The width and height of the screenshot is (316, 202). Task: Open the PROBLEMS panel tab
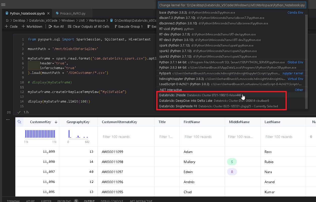coord(64,200)
